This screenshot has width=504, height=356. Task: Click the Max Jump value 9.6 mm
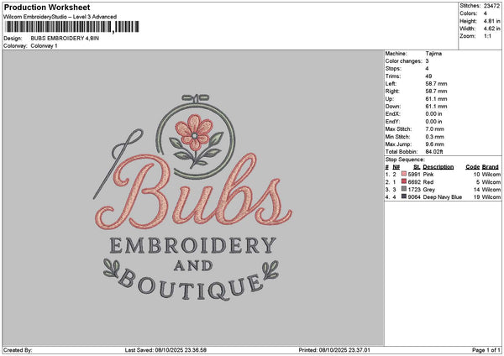pos(435,144)
